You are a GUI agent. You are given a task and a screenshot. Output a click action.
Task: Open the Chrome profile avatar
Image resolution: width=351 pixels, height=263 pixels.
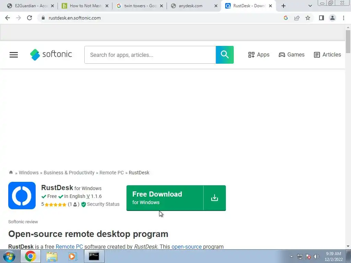[332, 18]
